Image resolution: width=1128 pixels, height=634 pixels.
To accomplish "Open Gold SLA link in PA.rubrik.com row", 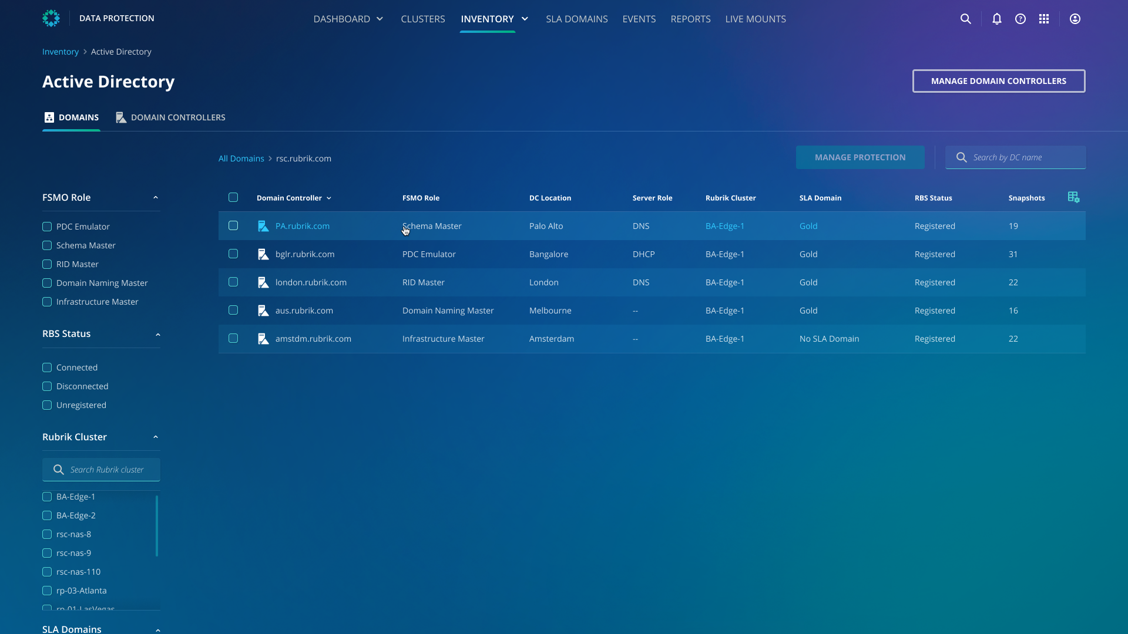I will (x=808, y=226).
